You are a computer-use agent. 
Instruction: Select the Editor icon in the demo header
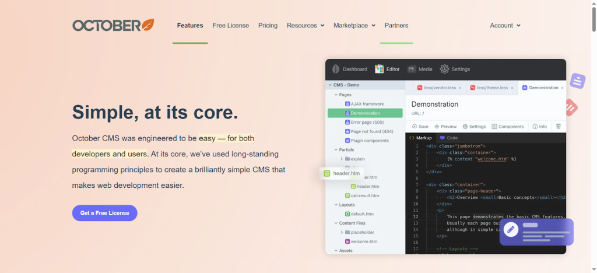379,69
